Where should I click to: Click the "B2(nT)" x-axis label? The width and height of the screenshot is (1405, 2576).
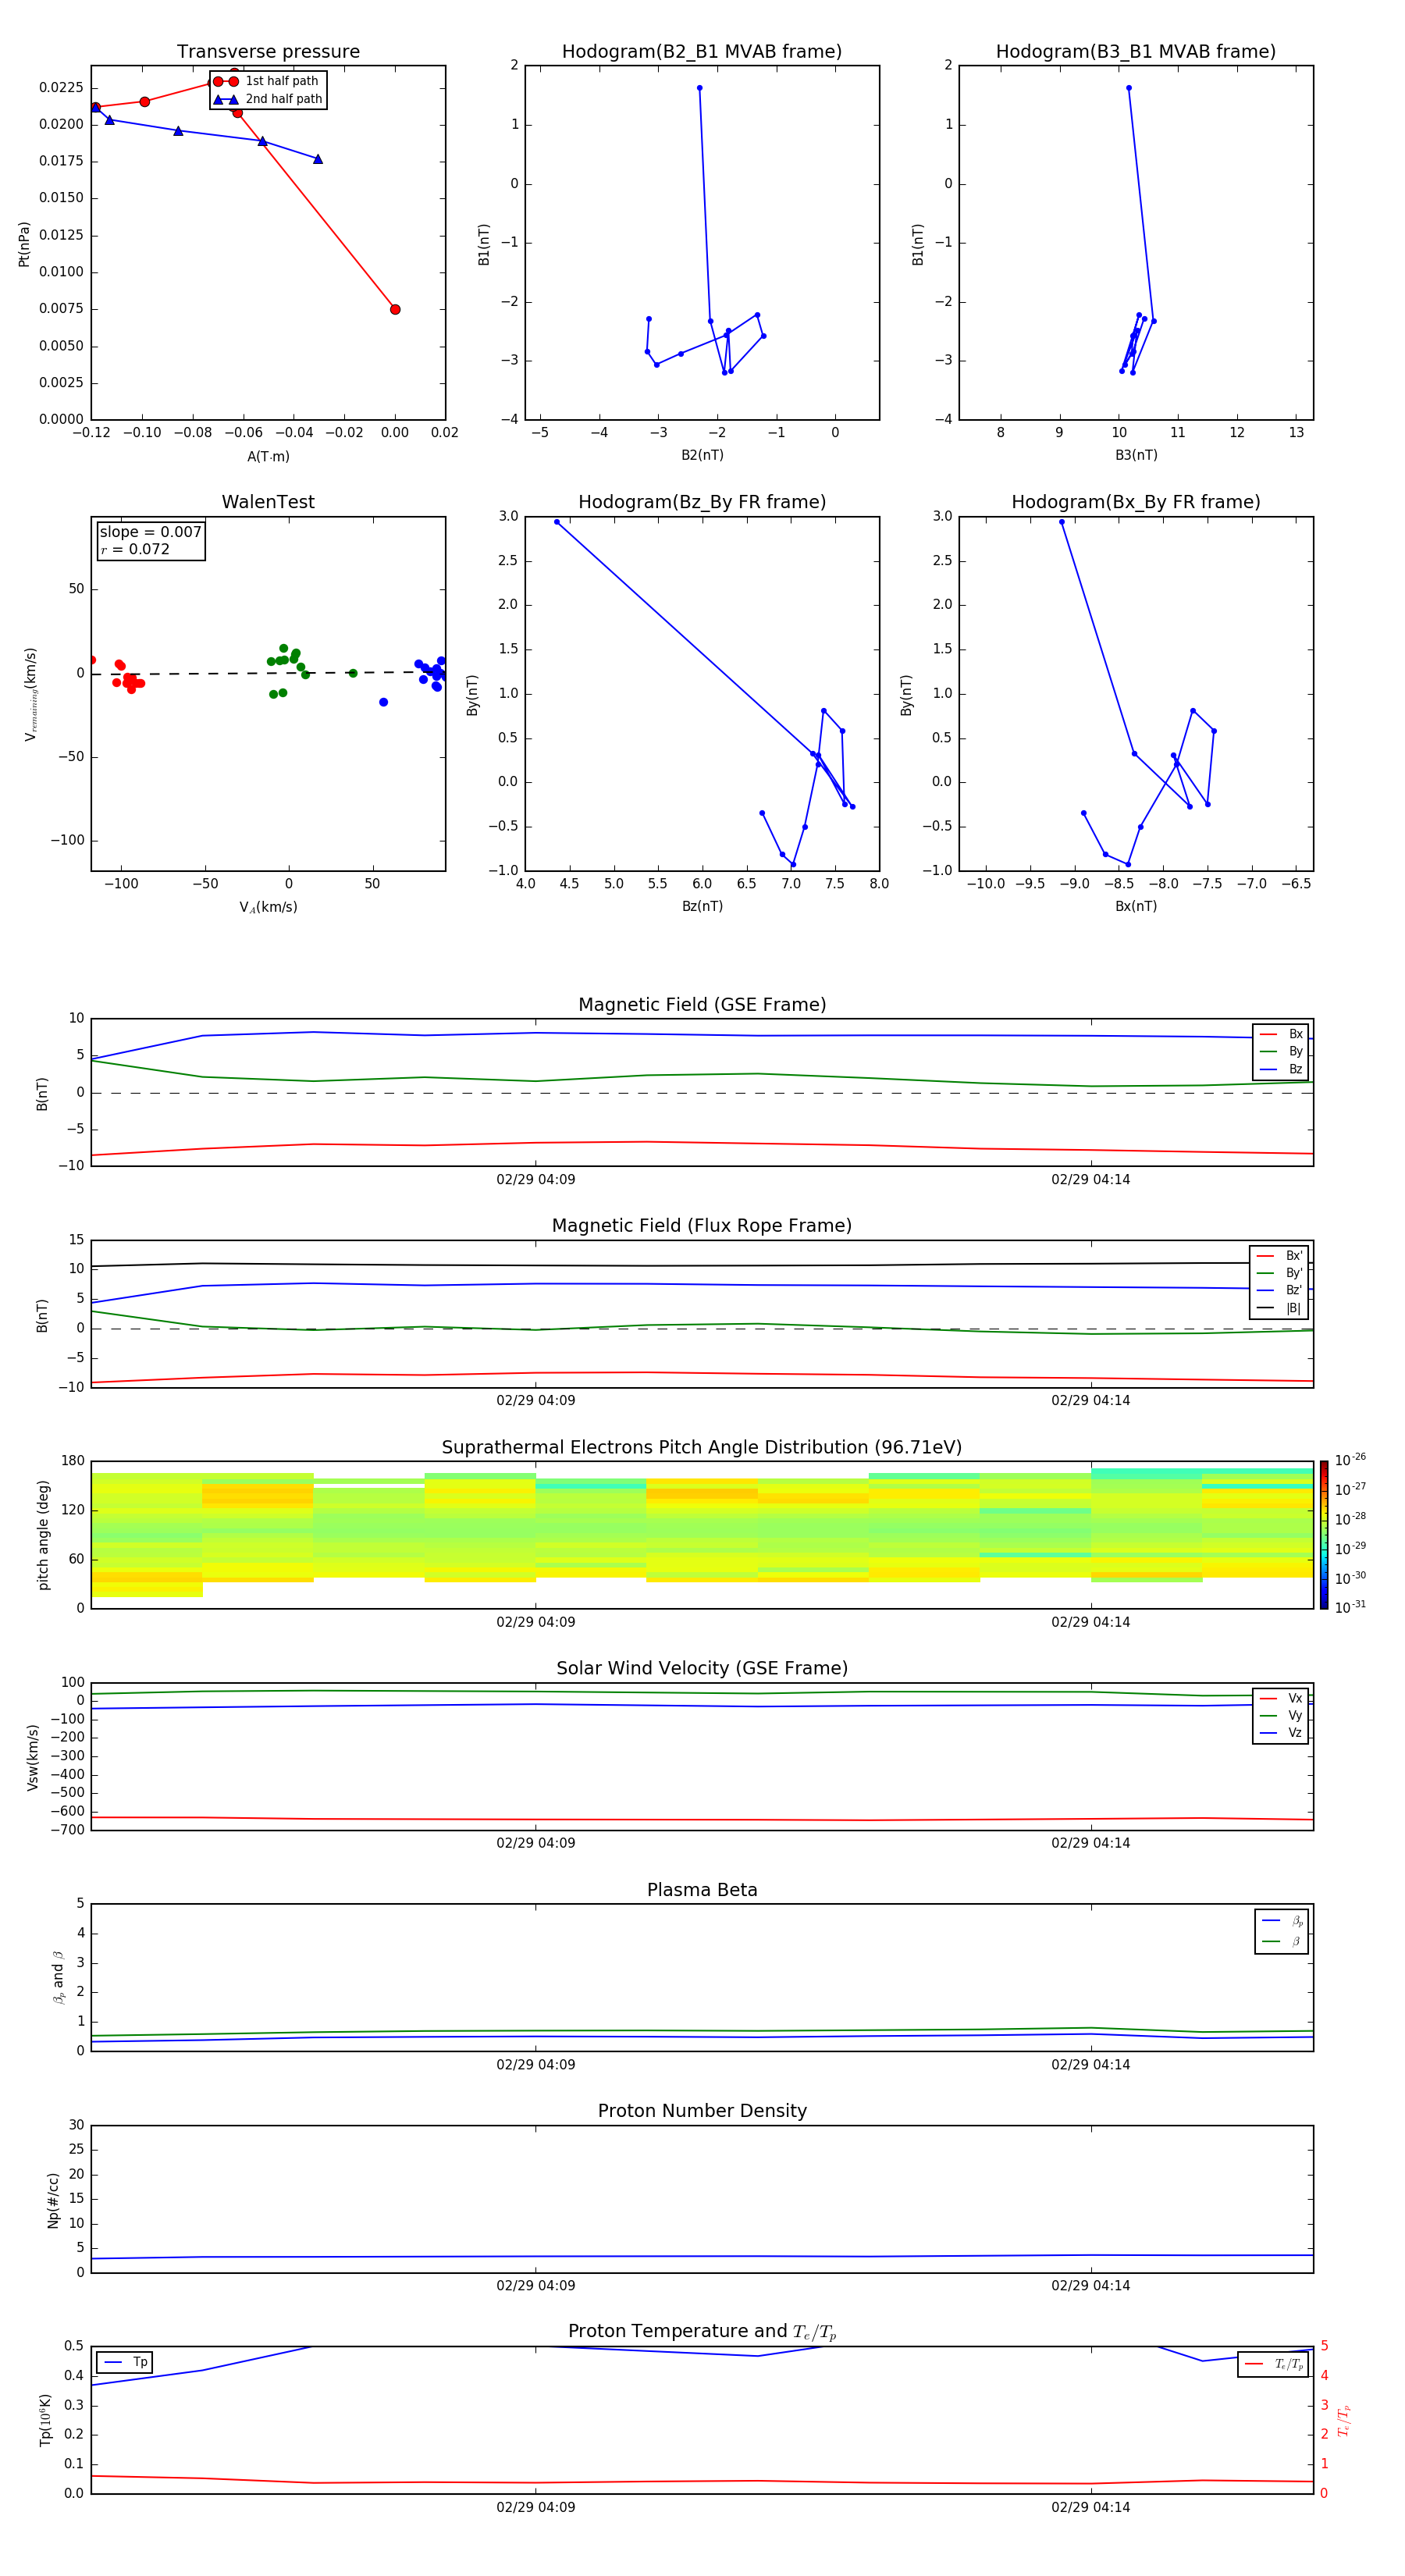point(702,456)
